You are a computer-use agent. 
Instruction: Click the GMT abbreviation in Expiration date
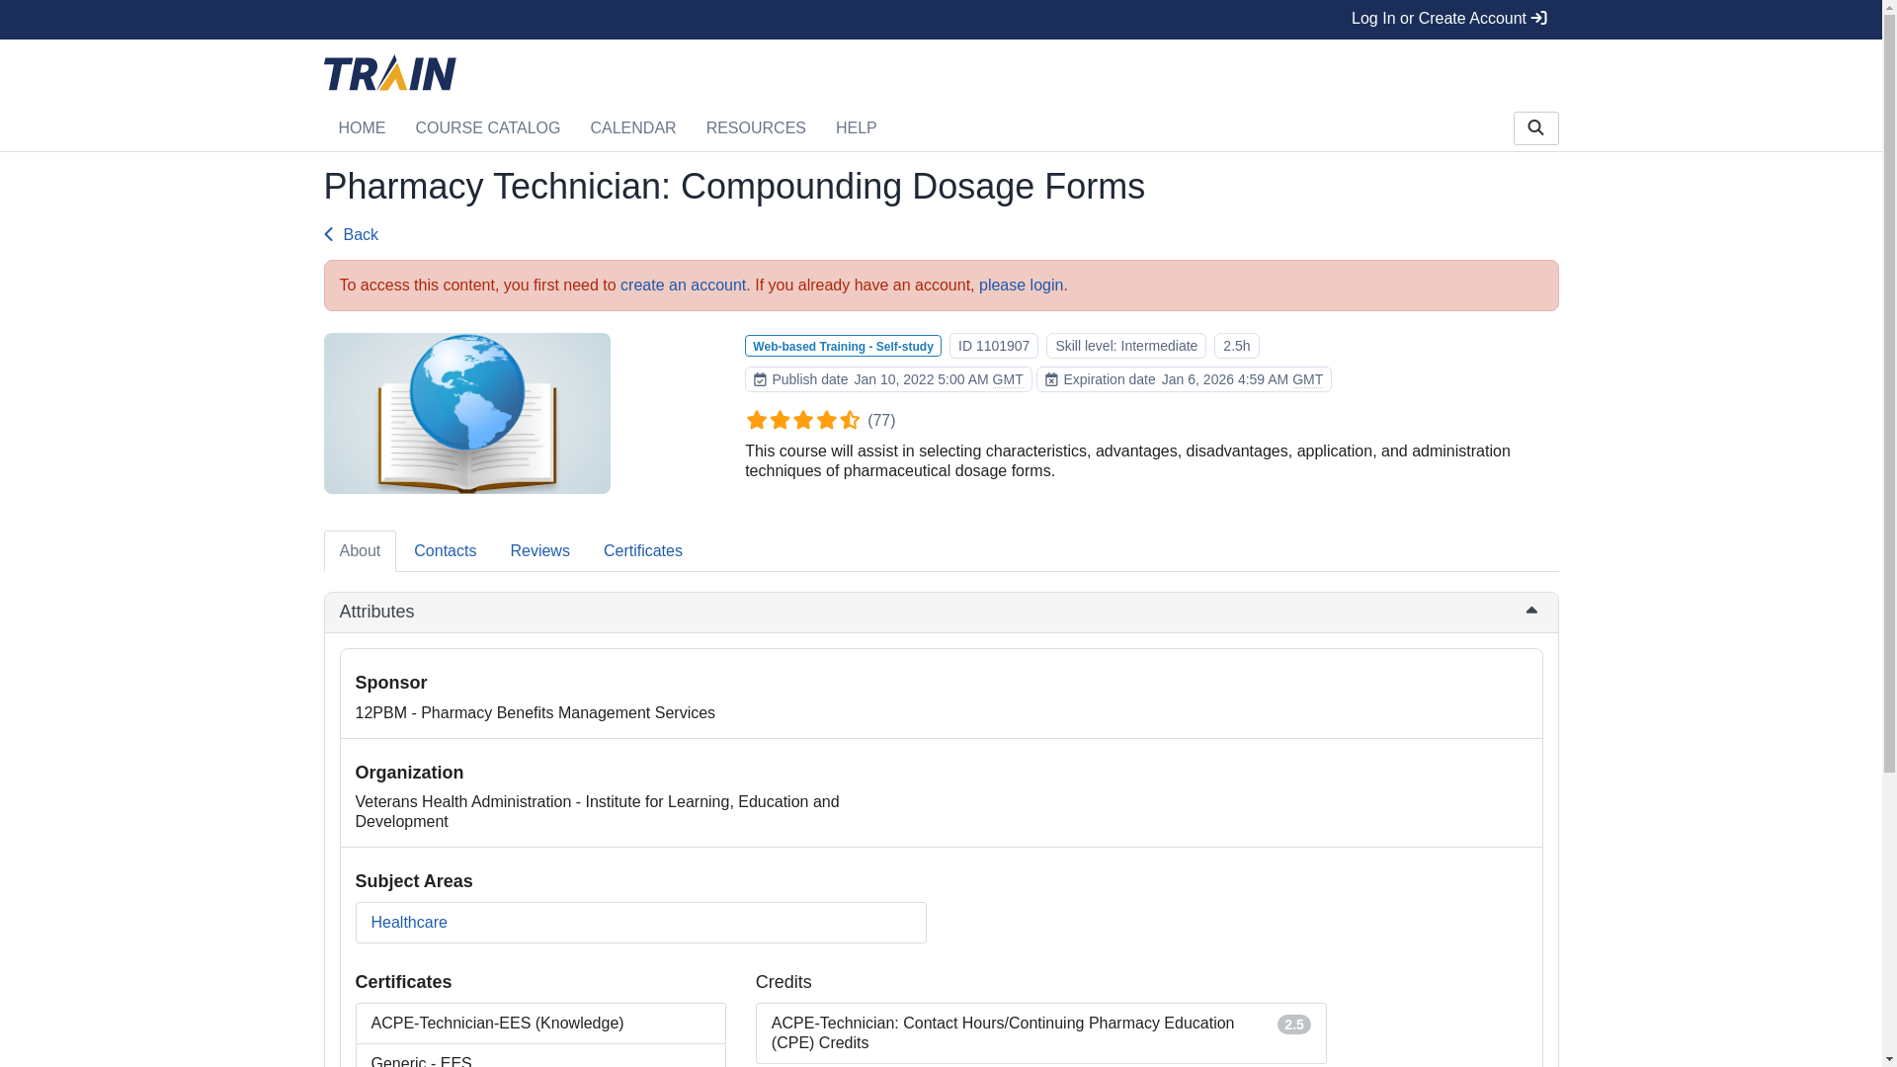click(x=1307, y=380)
